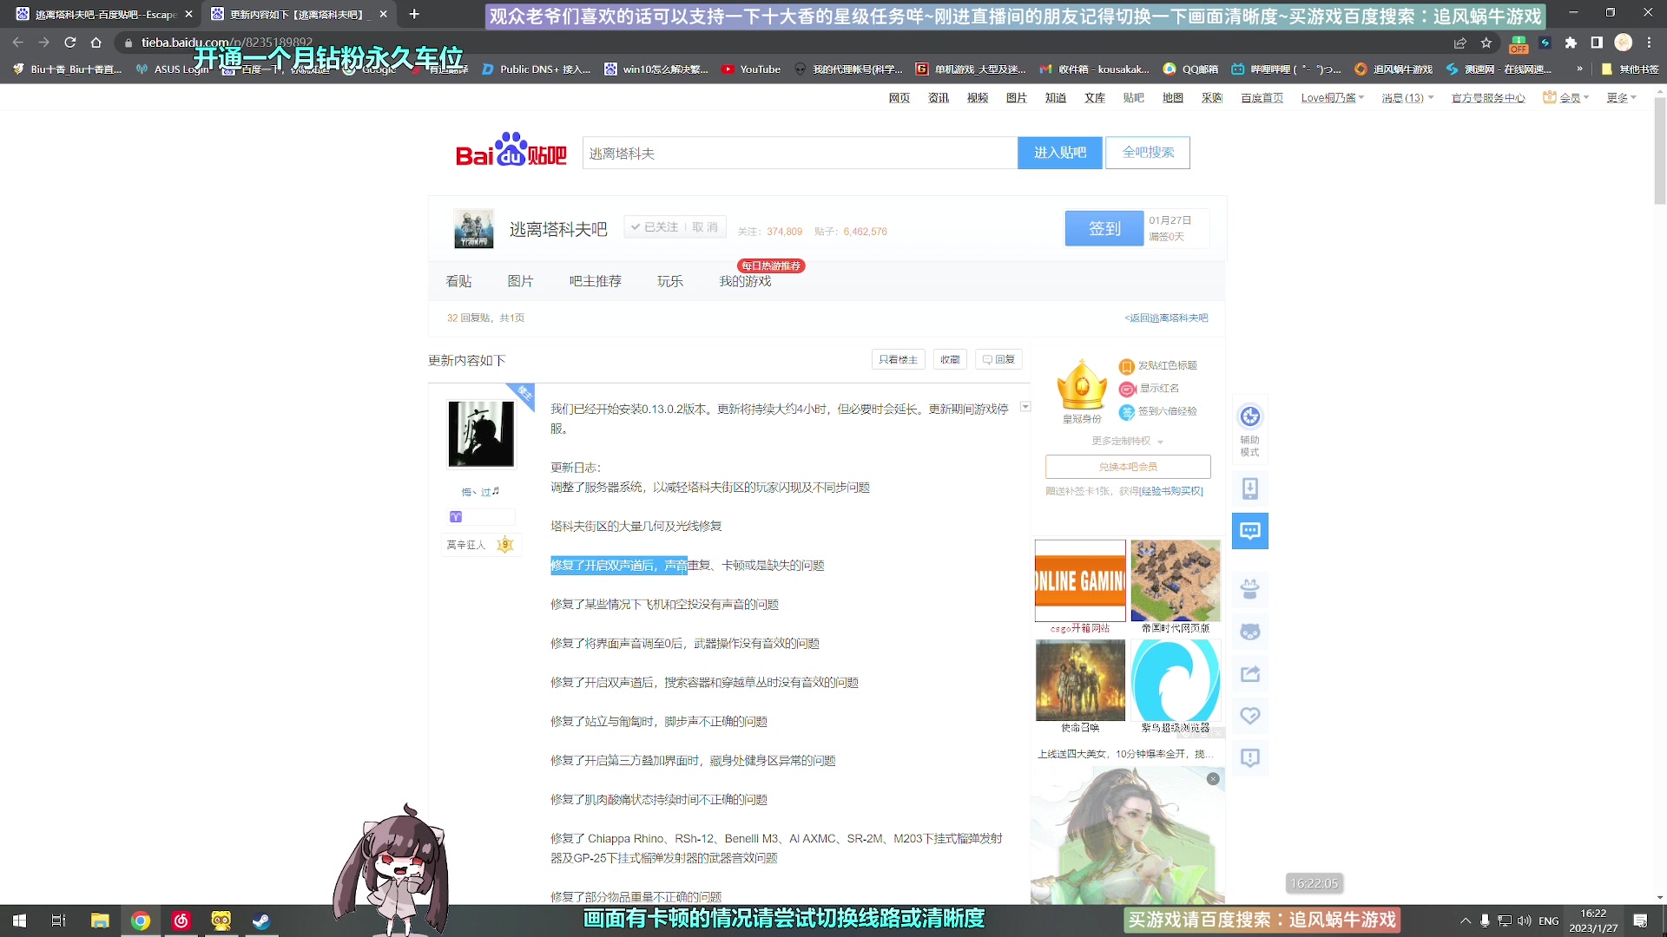
Task: Click the 签到 daily check-in button
Action: [1104, 228]
